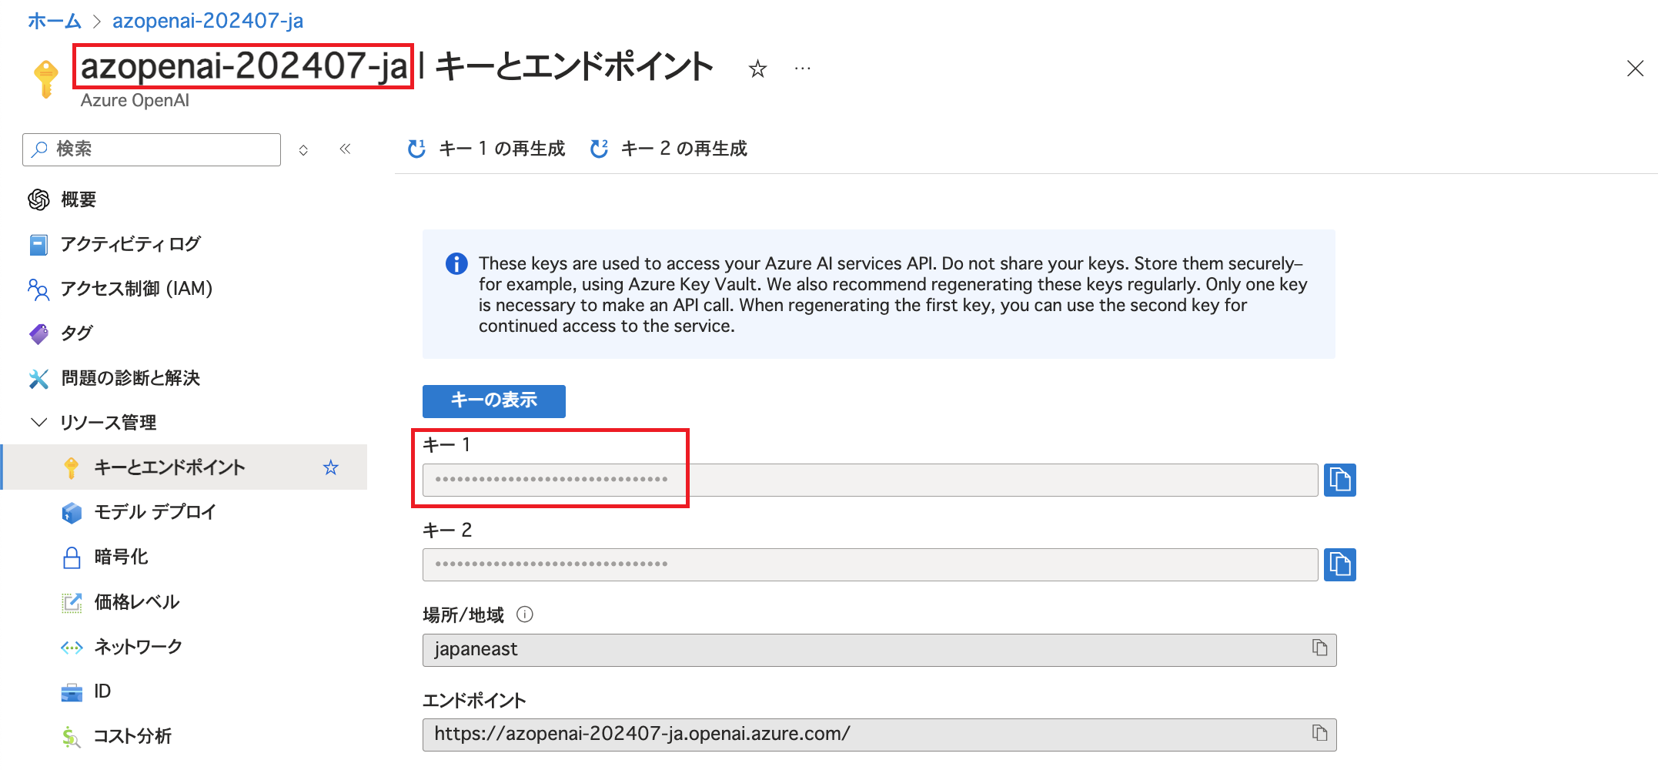This screenshot has width=1668, height=770.
Task: Click azopenai-202407-ja breadcrumb link
Action: coord(208,21)
